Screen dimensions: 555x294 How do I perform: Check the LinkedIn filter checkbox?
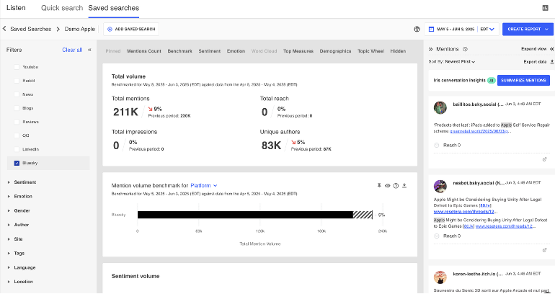[x=17, y=149]
